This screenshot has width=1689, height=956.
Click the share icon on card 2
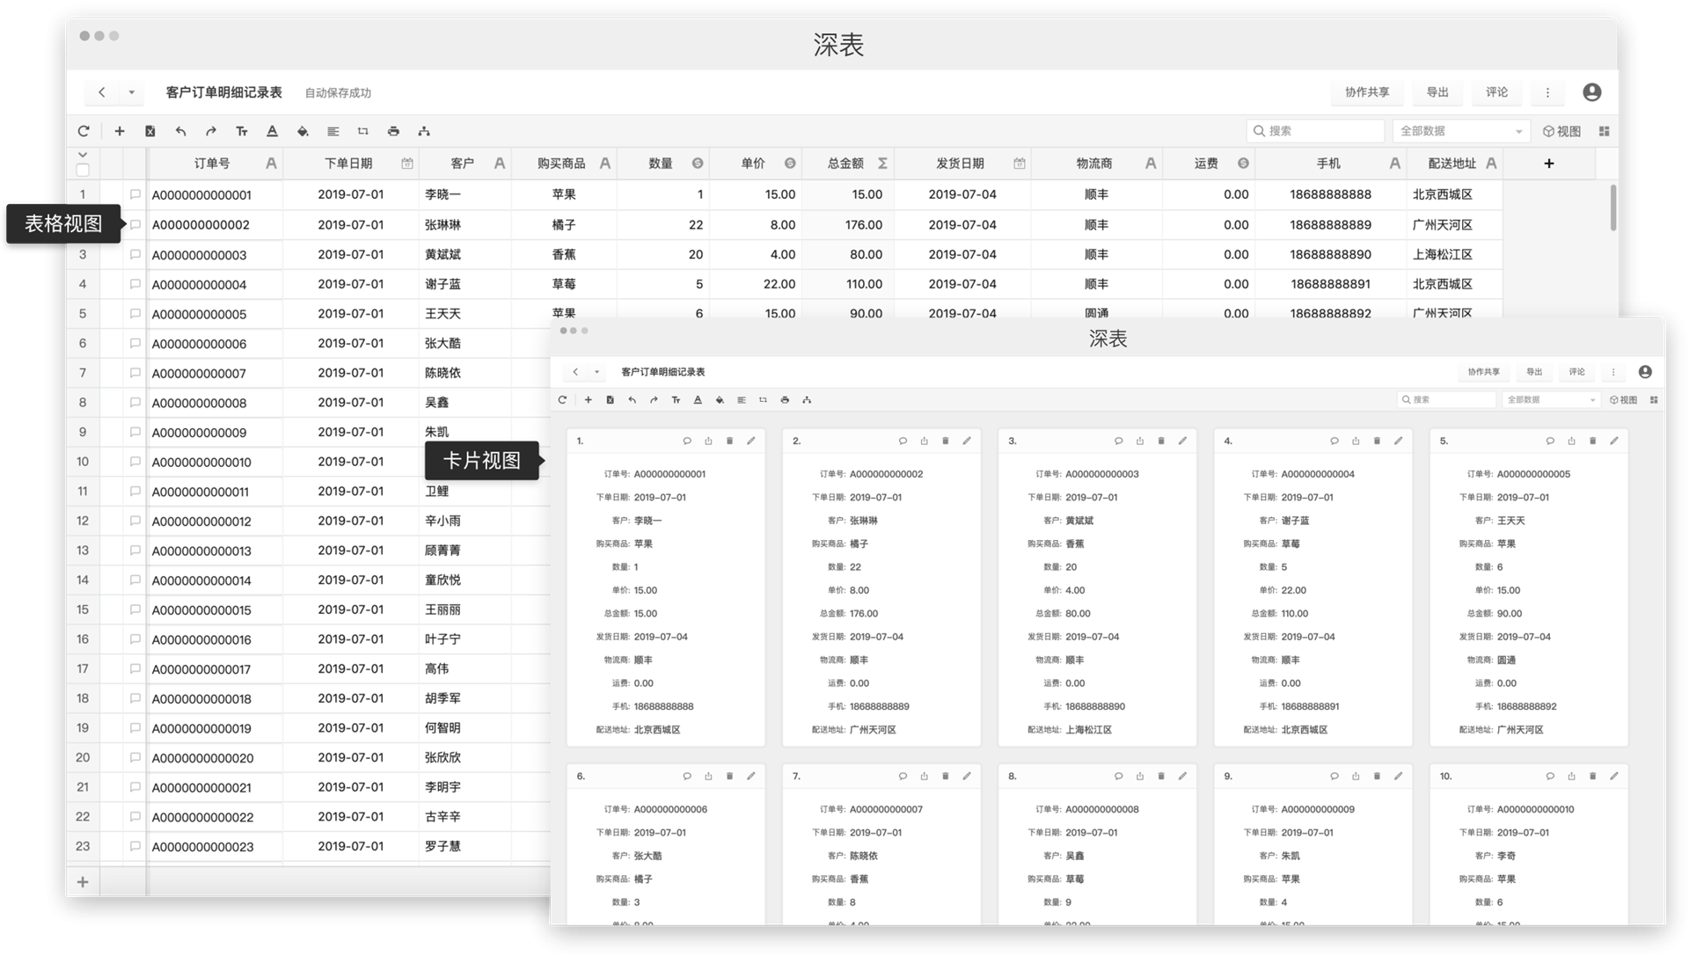click(924, 441)
